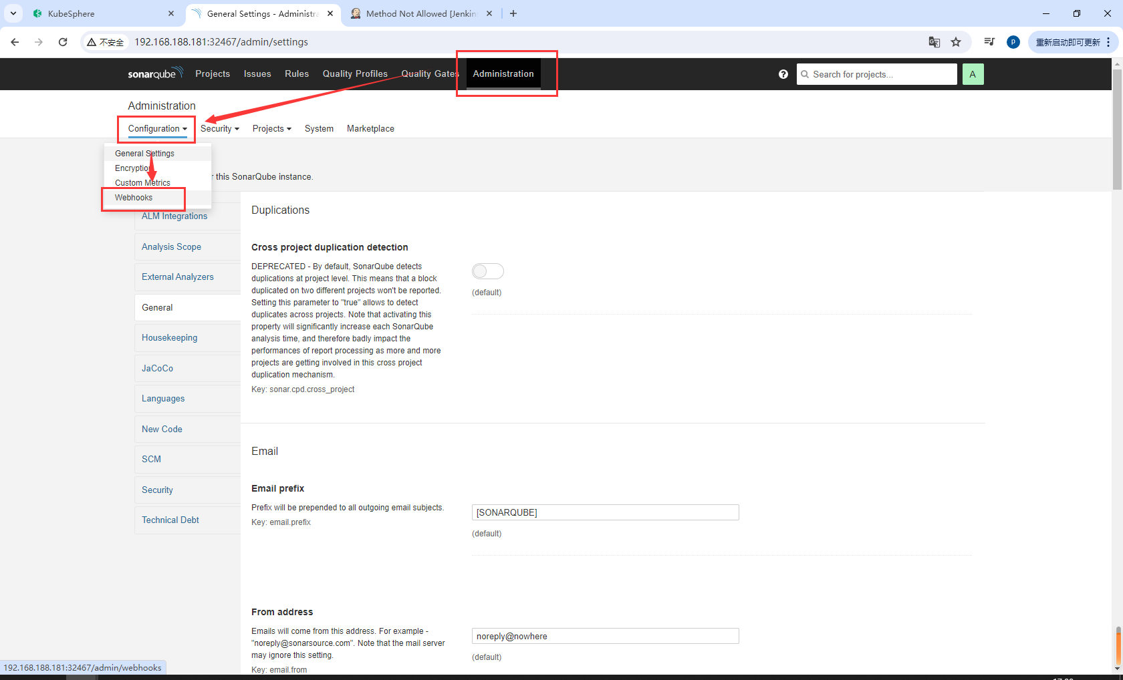The width and height of the screenshot is (1123, 680).
Task: Close the KubeSphere tab
Action: [171, 13]
